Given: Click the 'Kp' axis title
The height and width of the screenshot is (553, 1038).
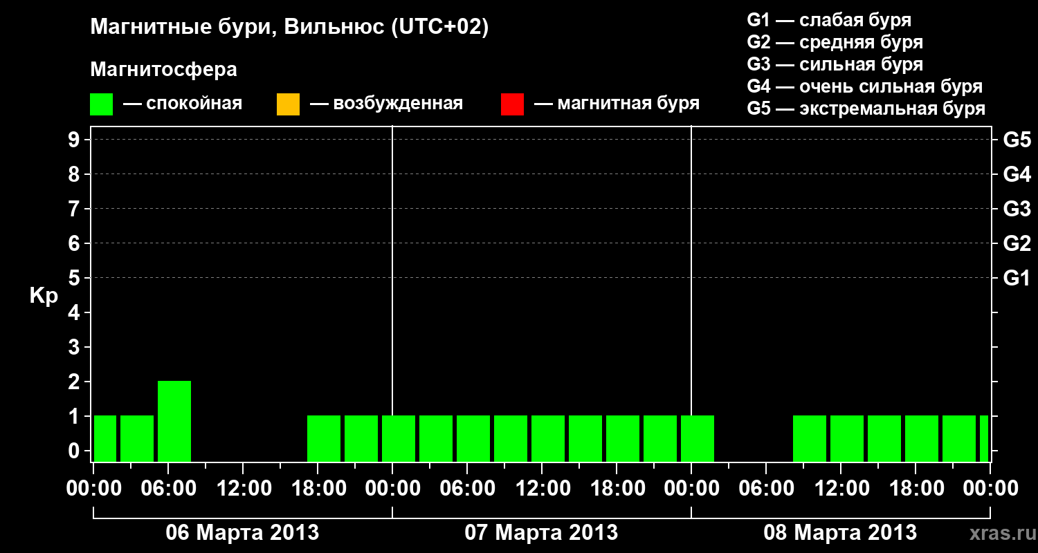Looking at the screenshot, I should pos(44,296).
